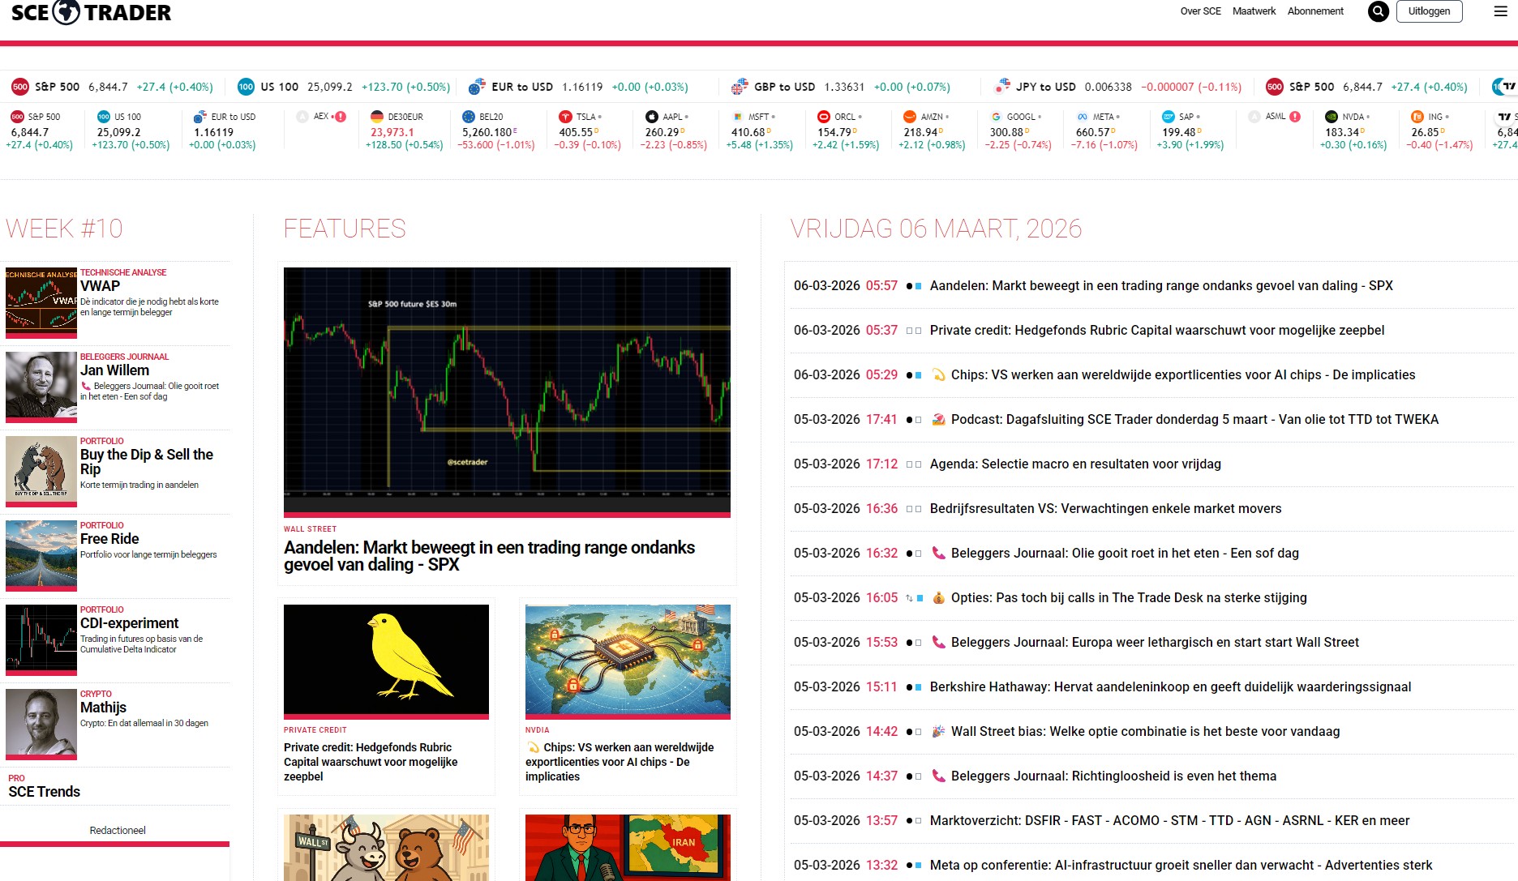Open the VWAP technische analyse link

[100, 285]
